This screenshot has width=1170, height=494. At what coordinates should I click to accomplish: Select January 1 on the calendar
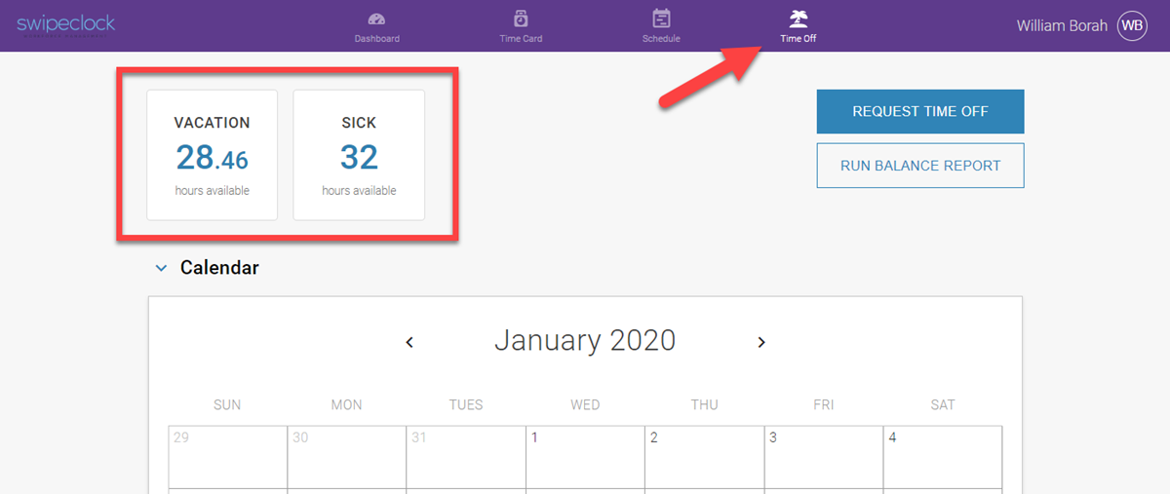click(x=585, y=456)
